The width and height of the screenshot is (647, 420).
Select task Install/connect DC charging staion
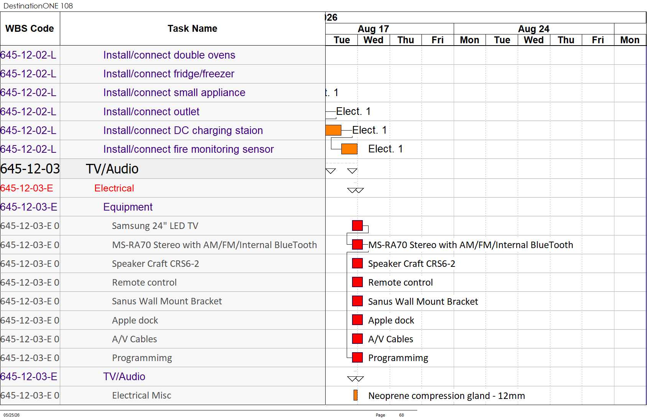point(183,131)
